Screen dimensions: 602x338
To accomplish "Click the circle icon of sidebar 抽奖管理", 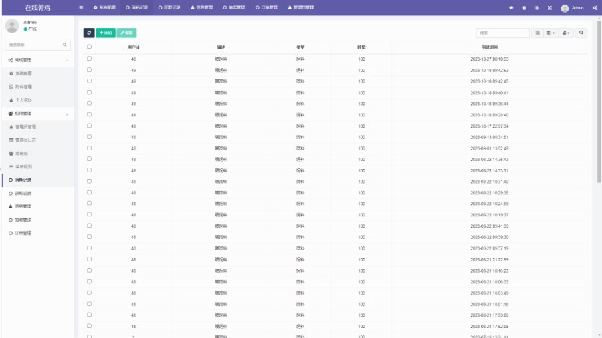I will point(11,220).
